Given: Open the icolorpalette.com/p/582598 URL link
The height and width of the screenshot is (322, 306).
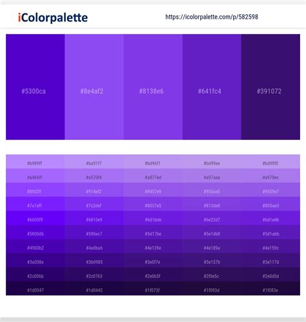Looking at the screenshot, I should coord(212,17).
